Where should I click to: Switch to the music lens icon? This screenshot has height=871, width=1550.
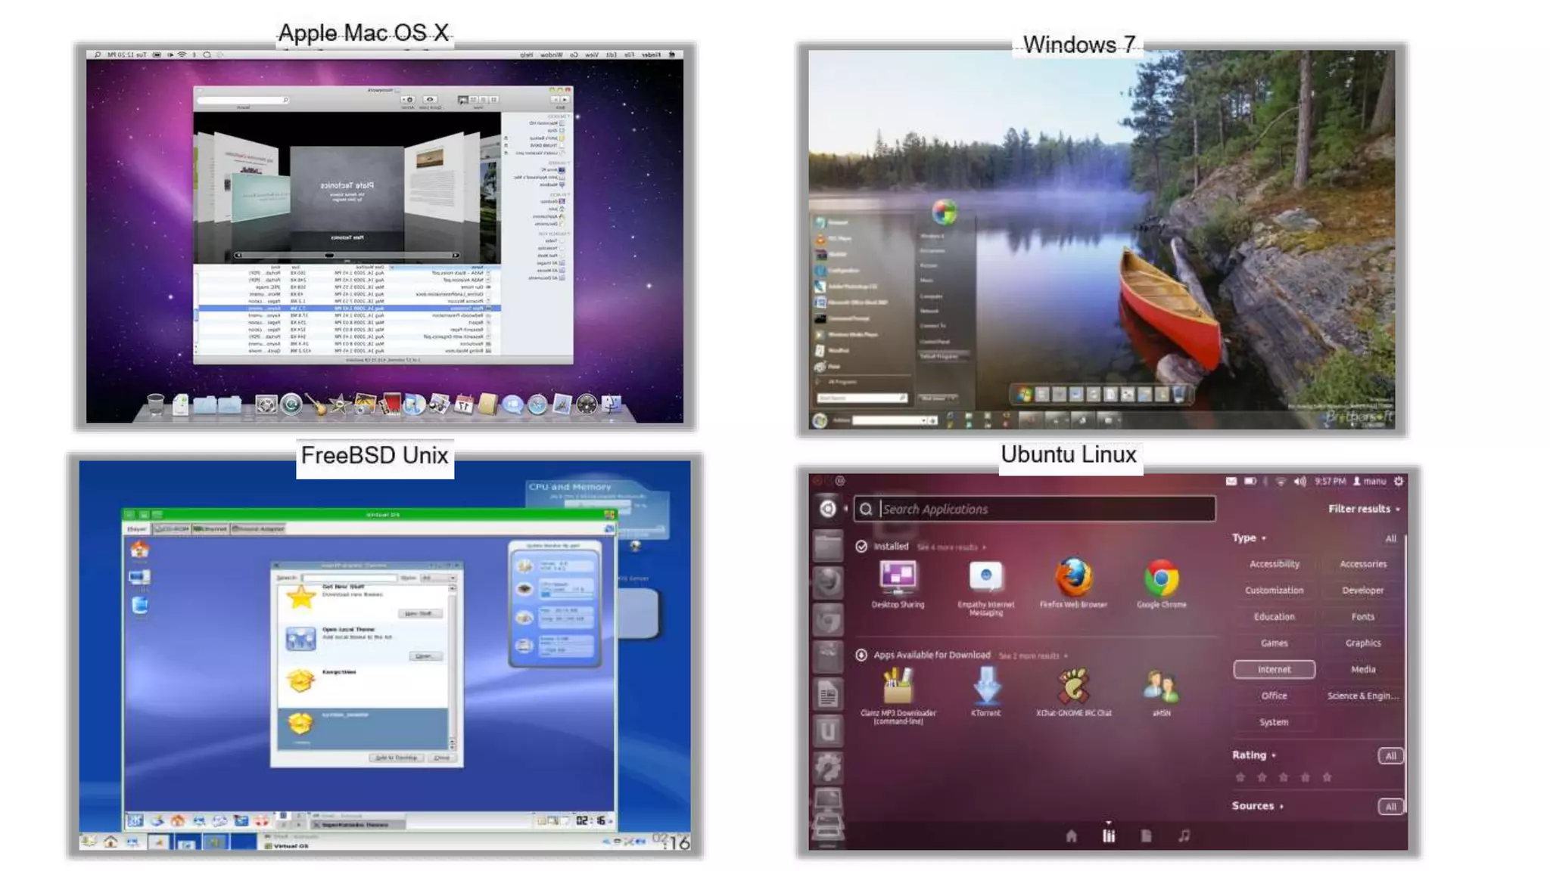click(x=1184, y=835)
